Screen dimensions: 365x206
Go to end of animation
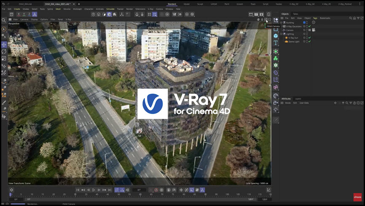110,190
